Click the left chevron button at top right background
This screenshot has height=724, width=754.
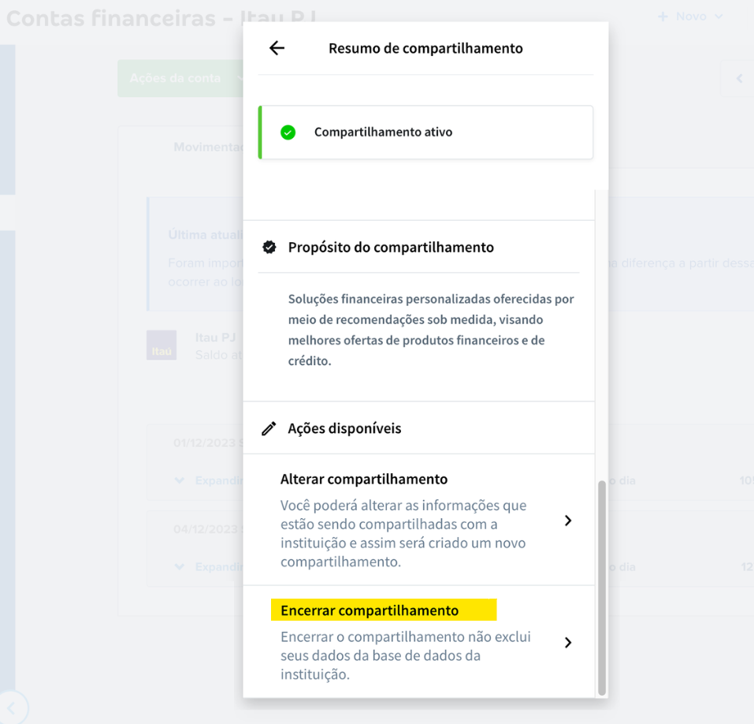pyautogui.click(x=739, y=78)
